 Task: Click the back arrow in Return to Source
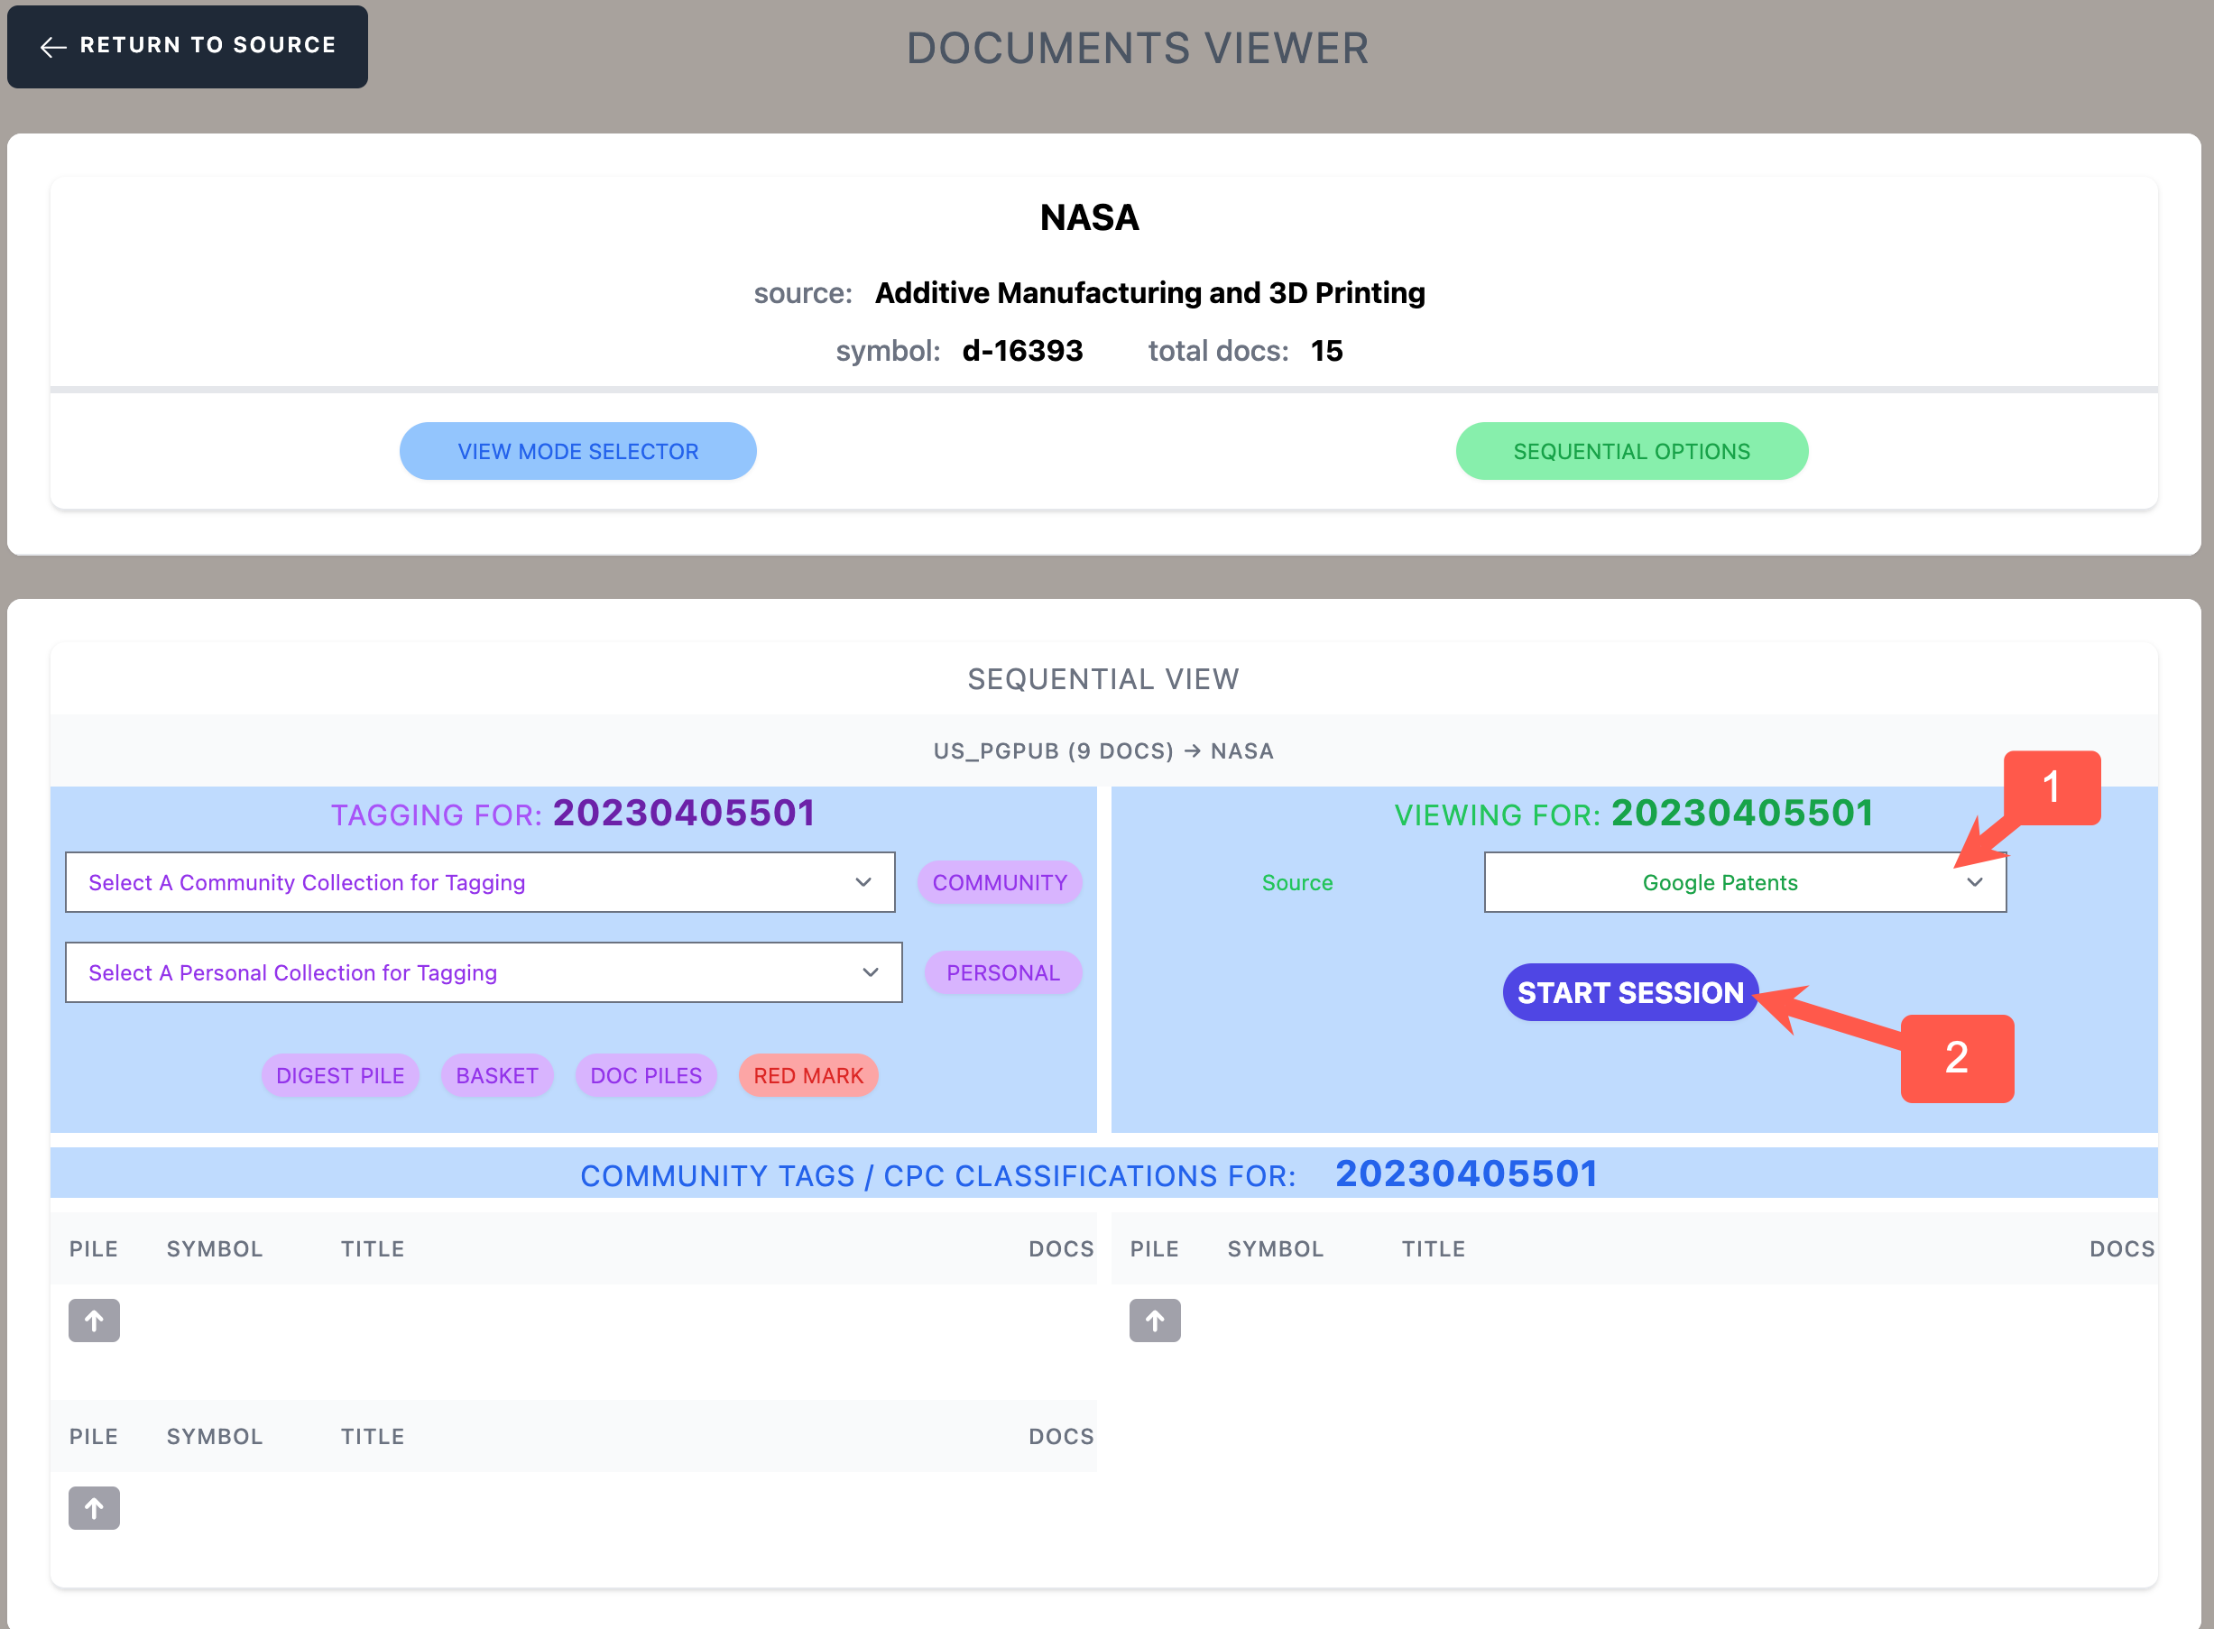pyautogui.click(x=53, y=46)
